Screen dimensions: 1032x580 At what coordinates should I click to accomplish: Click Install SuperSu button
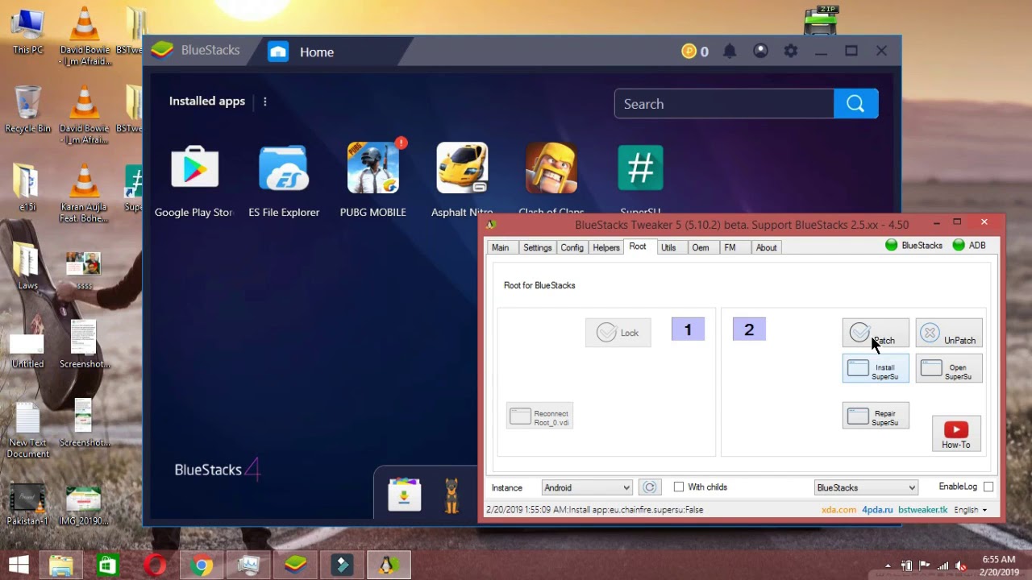875,369
